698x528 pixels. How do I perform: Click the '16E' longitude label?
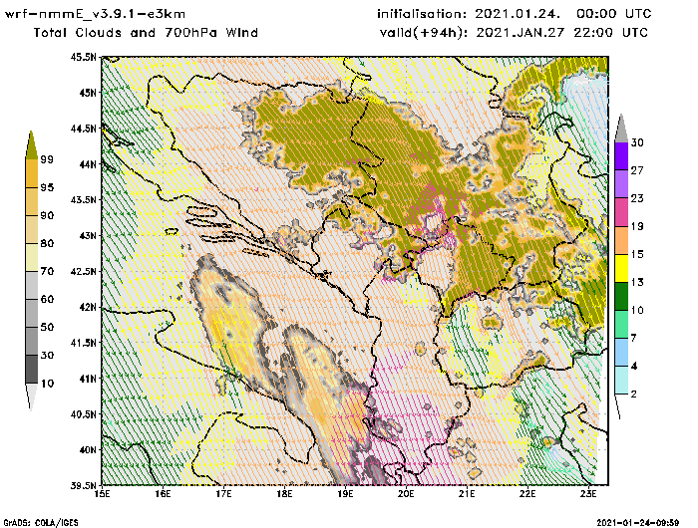(x=163, y=494)
